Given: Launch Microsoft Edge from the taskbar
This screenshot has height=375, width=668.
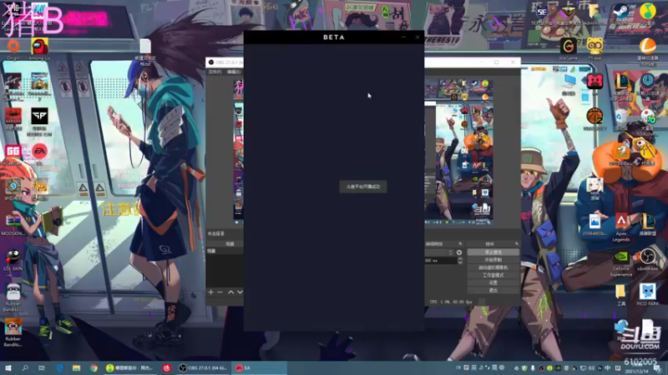Looking at the screenshot, I should (x=59, y=367).
